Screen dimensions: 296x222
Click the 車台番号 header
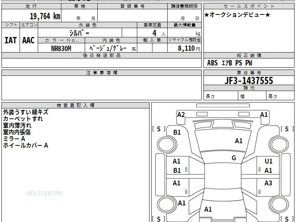pos(249,73)
